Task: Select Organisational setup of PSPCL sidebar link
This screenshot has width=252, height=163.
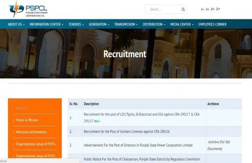Action: pyautogui.click(x=35, y=144)
